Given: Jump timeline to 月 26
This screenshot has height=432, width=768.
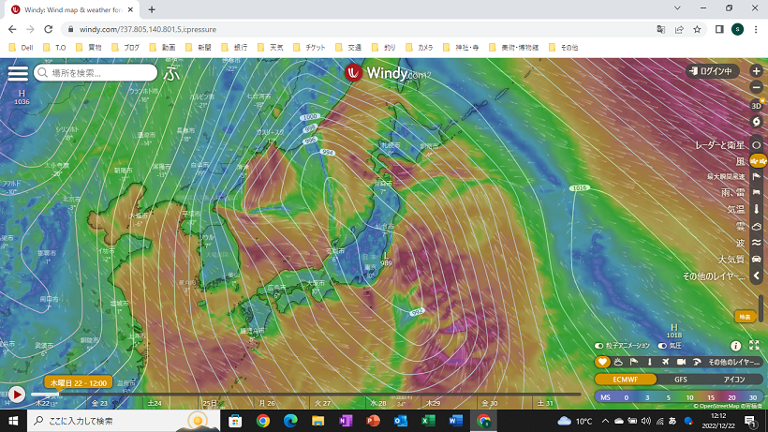Looking at the screenshot, I should tap(267, 403).
